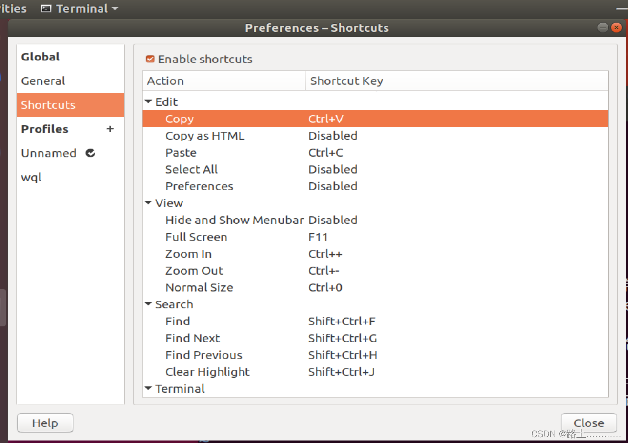Click the Global heading in the sidebar
Screen dimensions: 628x443
(41, 57)
